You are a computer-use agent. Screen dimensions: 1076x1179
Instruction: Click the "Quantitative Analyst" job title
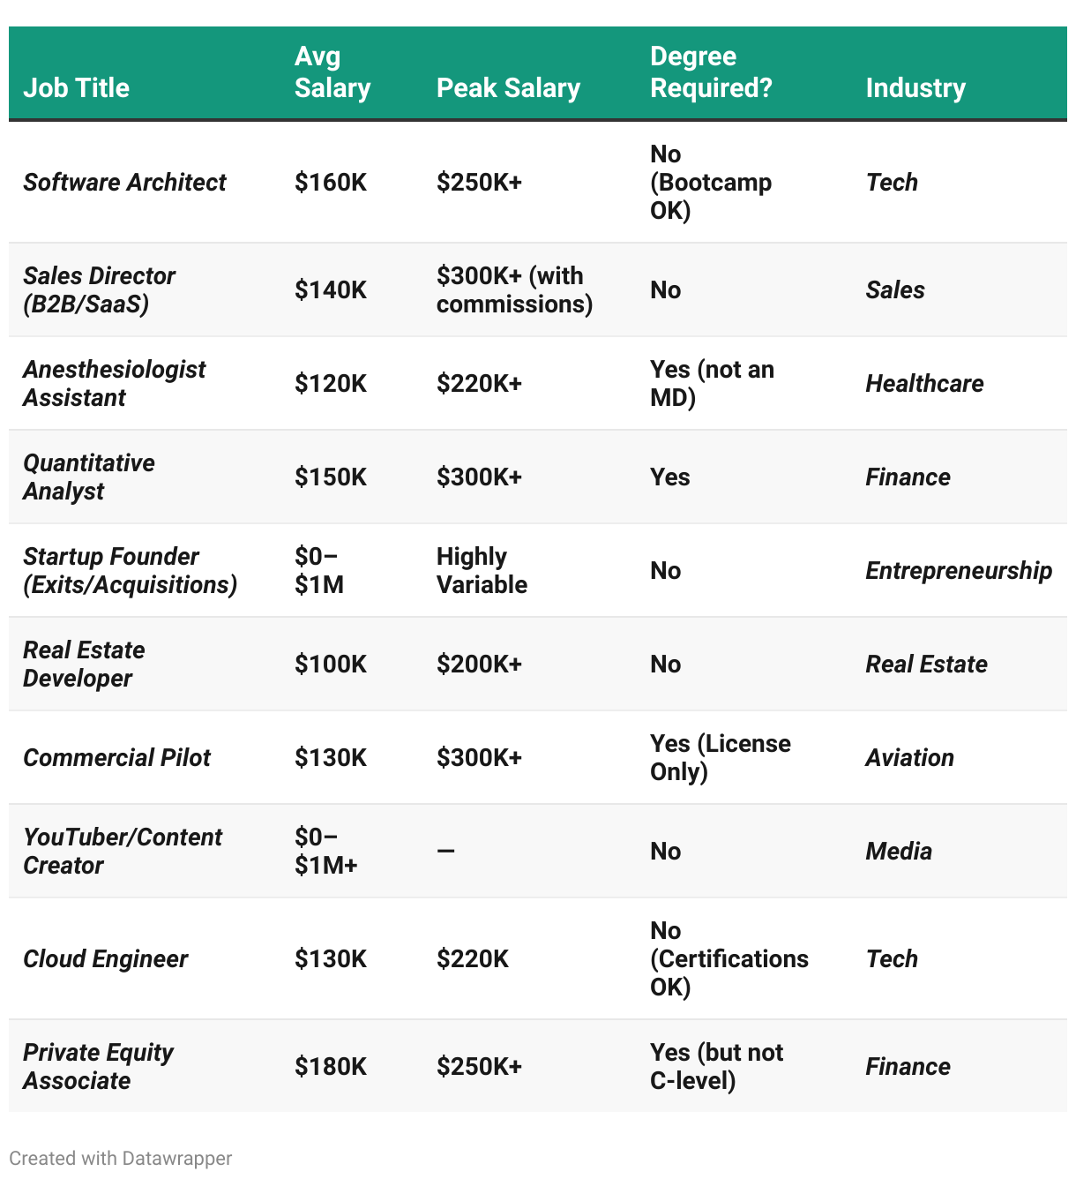[88, 477]
